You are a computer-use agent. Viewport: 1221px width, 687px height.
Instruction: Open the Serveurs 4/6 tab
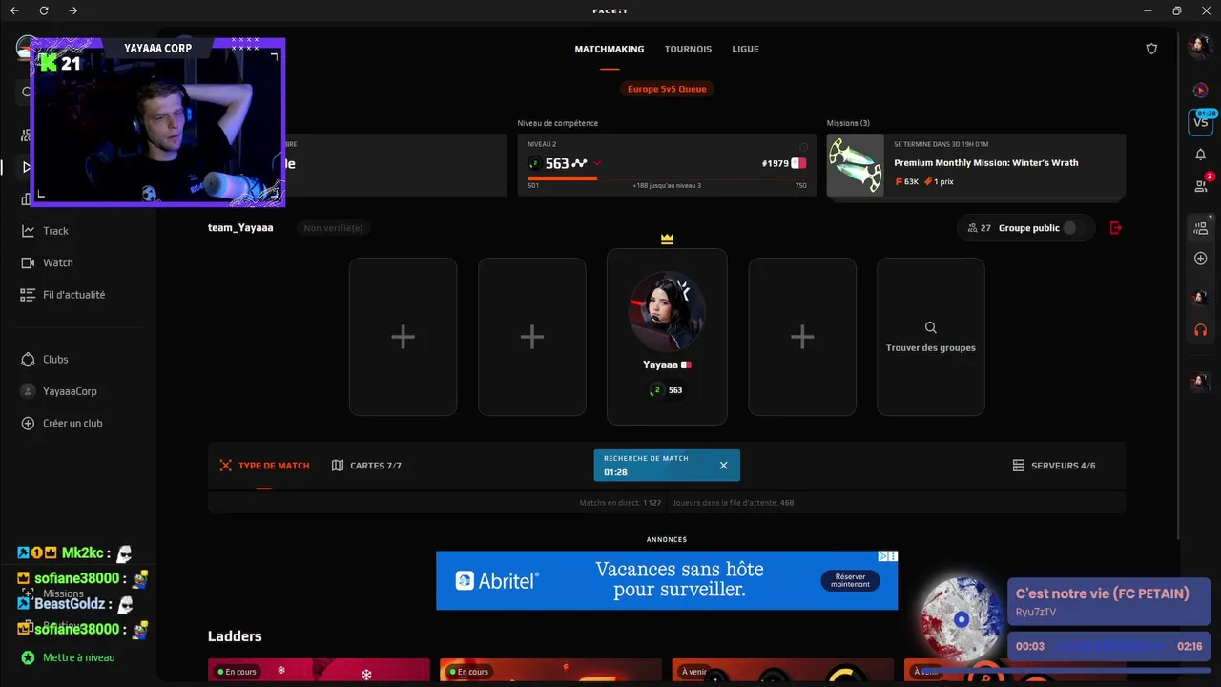tap(1054, 466)
